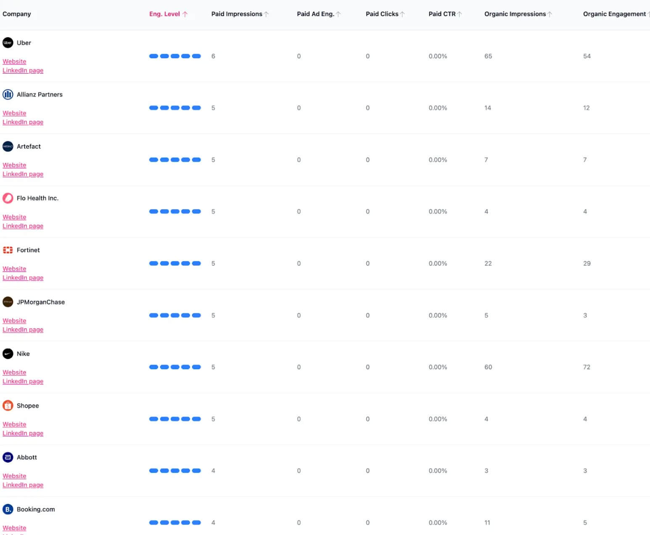Click the Organic Engagement column header
This screenshot has width=650, height=535.
pos(614,14)
